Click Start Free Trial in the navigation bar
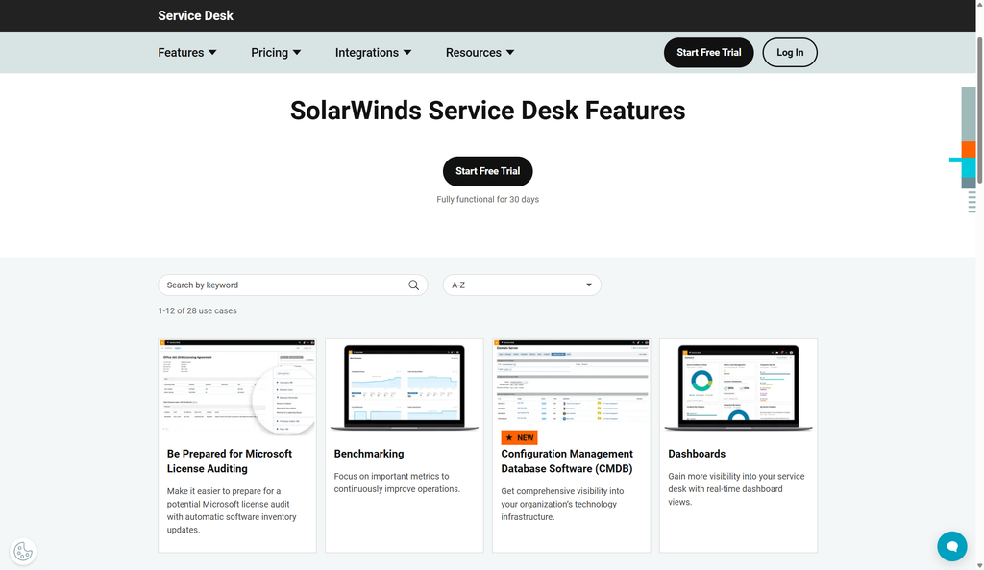 tap(708, 53)
